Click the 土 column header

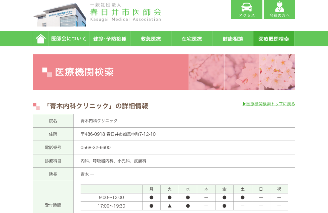click(x=243, y=189)
